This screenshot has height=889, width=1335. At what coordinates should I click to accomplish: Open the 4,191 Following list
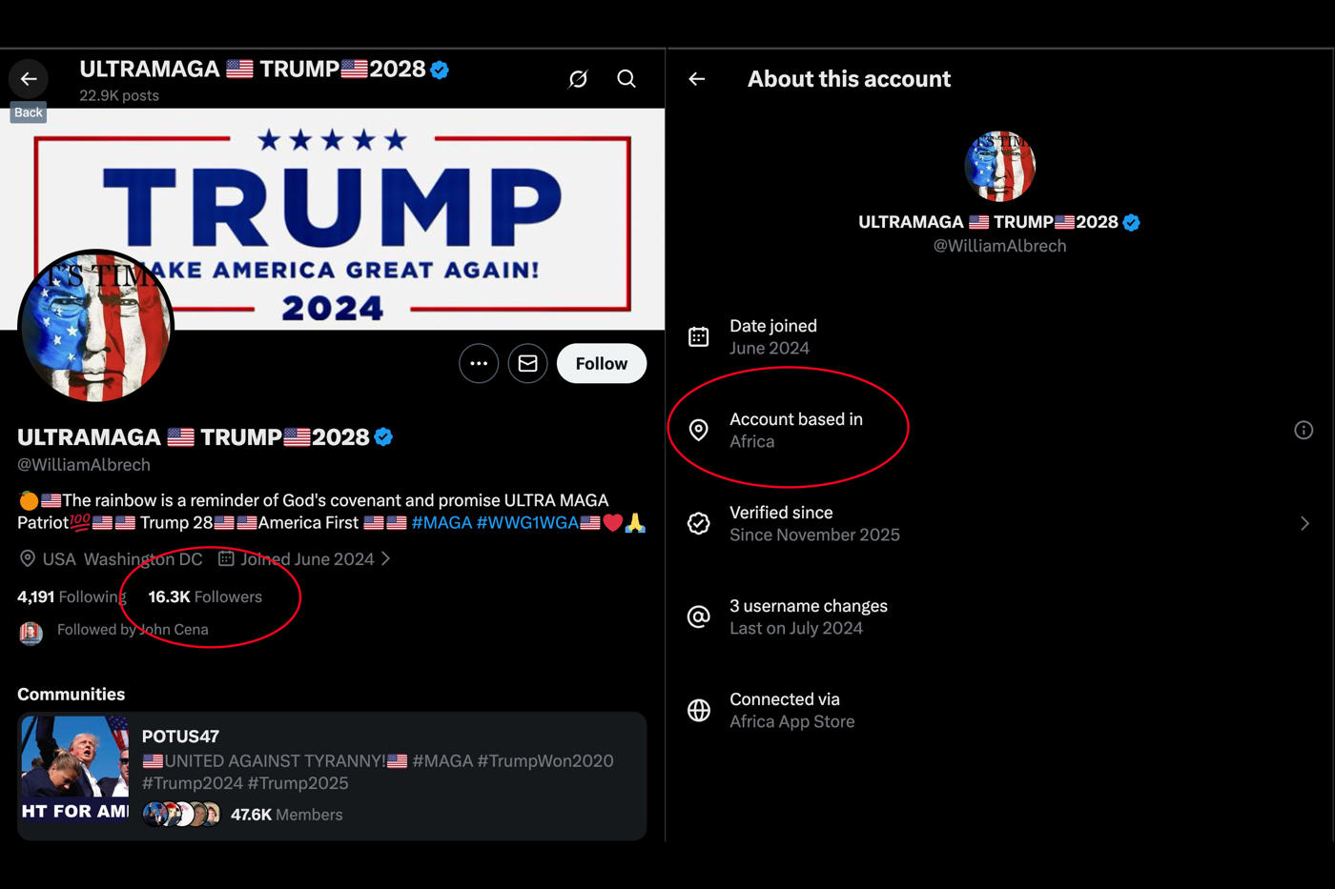(71, 596)
